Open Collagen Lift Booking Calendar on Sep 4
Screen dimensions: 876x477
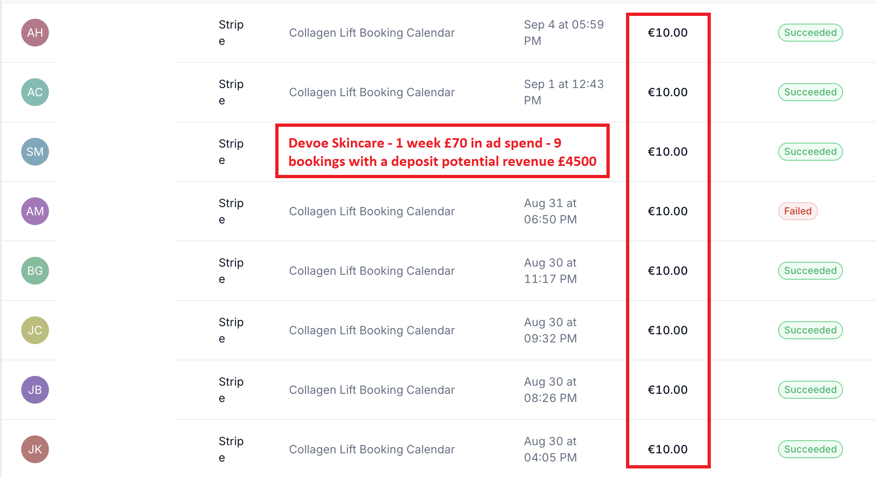[x=372, y=33]
